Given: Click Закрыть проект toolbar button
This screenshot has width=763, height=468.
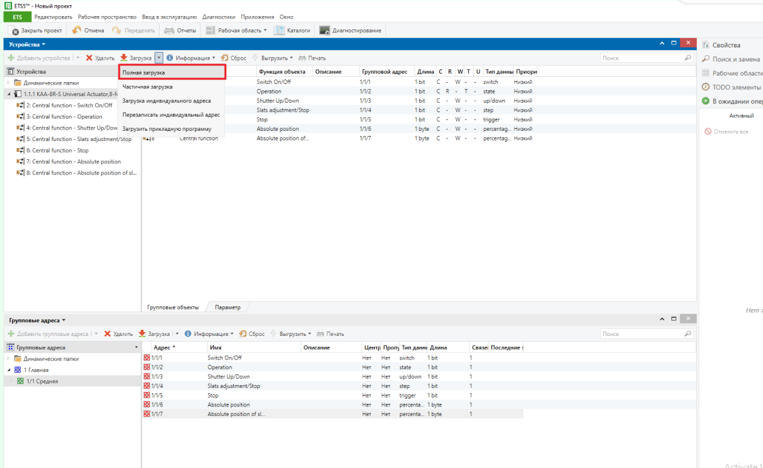Looking at the screenshot, I should (x=37, y=30).
